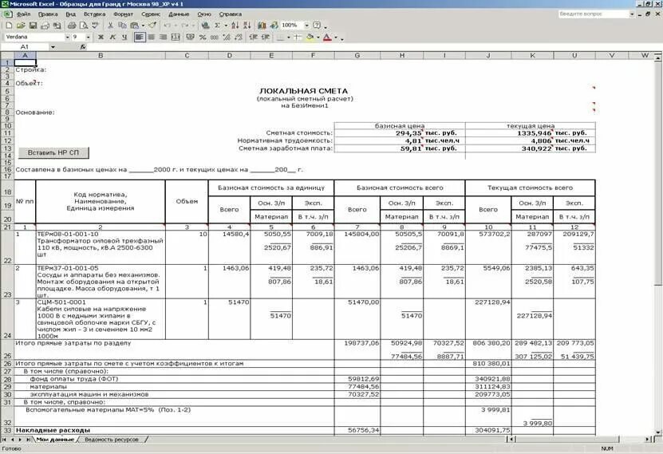Save the workbook with floppy icon
This screenshot has width=663, height=454.
(33, 26)
